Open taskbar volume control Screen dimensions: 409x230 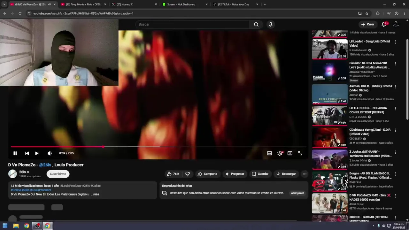pyautogui.click(x=383, y=226)
